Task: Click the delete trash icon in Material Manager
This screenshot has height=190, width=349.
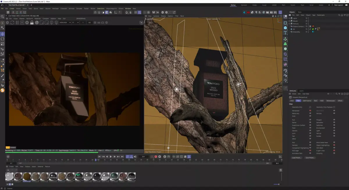Action: tap(281, 170)
